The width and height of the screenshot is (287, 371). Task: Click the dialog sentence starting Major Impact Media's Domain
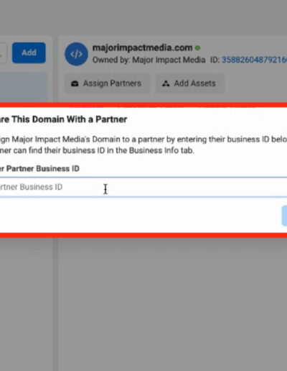point(143,139)
